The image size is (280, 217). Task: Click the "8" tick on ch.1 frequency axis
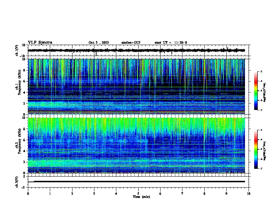coord(25,70)
